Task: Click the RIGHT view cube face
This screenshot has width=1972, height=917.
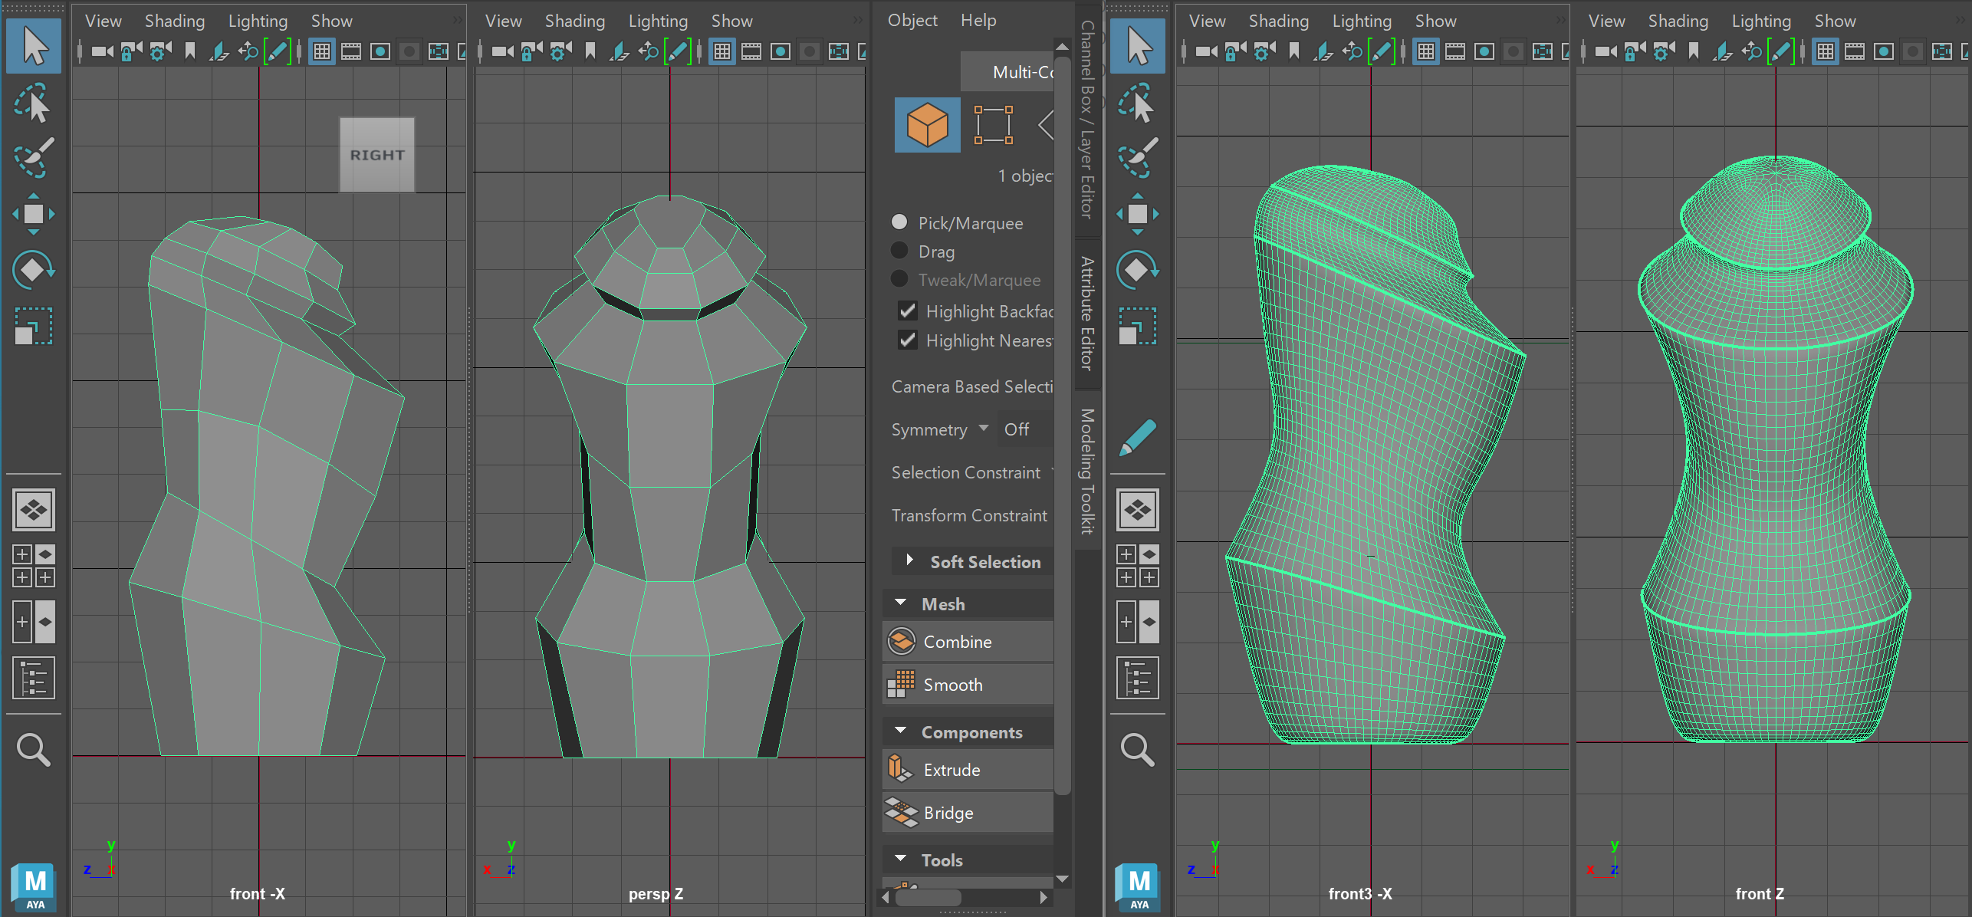Action: click(x=377, y=155)
